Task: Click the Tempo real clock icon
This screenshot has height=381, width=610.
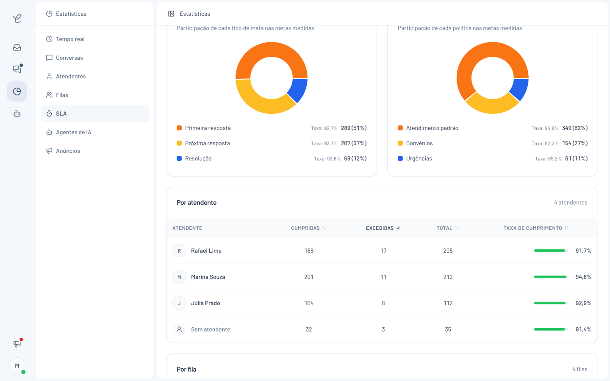Action: point(49,39)
